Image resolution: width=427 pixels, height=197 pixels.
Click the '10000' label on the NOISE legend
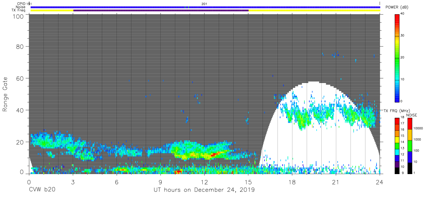tap(418, 128)
